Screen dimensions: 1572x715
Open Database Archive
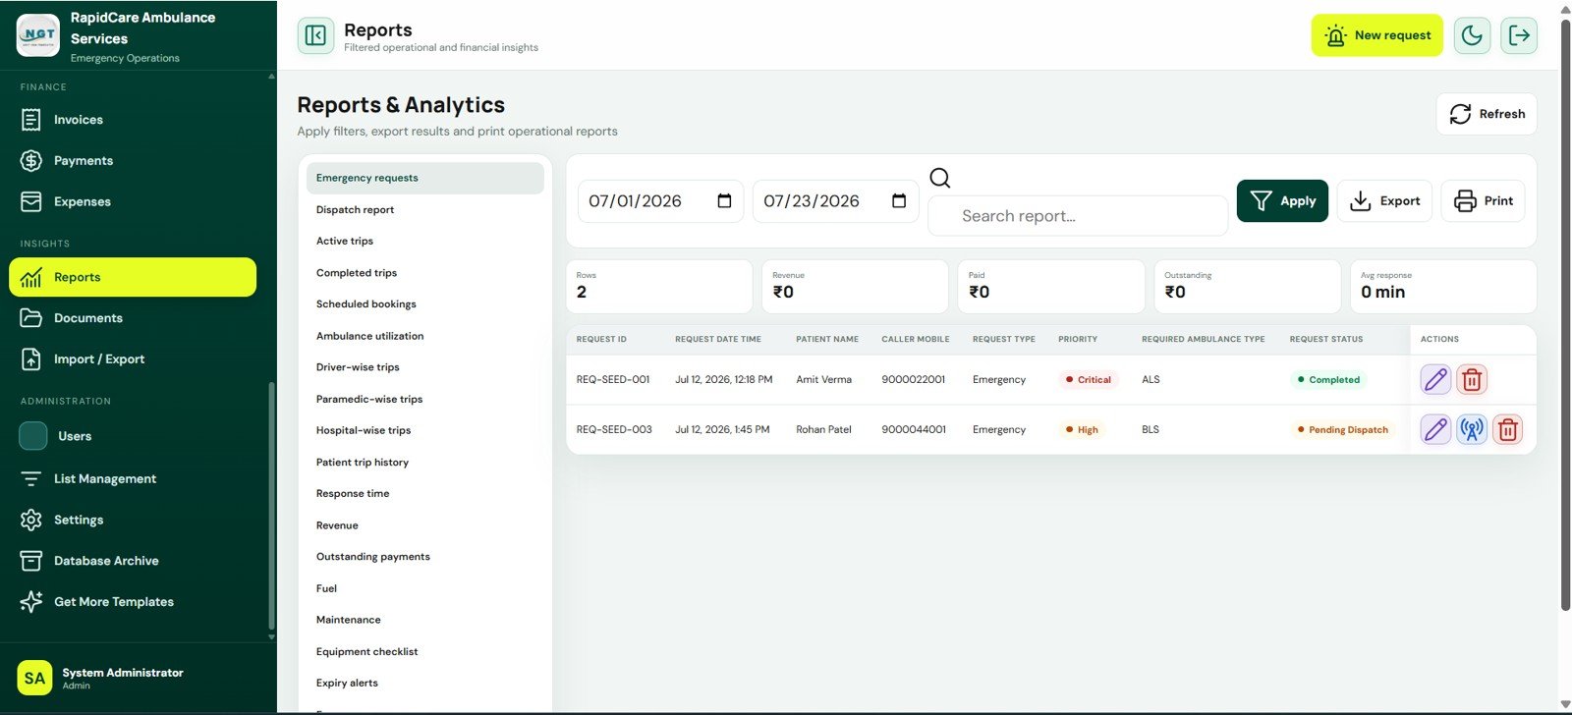coord(133,561)
